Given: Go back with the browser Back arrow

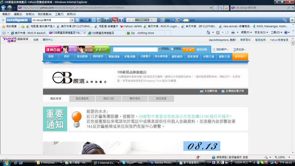Looking at the screenshot, I should (3, 8).
